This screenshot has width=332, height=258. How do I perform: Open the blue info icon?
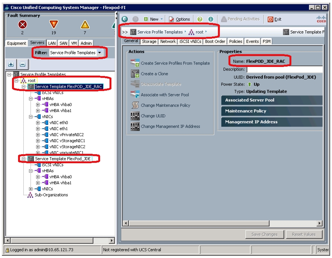211,19
